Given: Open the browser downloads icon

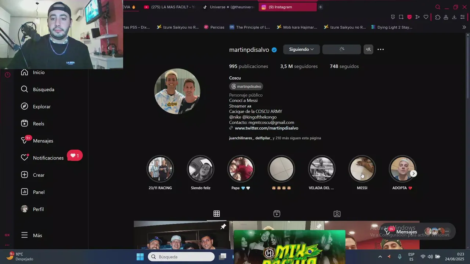Looking at the screenshot, I should click(454, 17).
